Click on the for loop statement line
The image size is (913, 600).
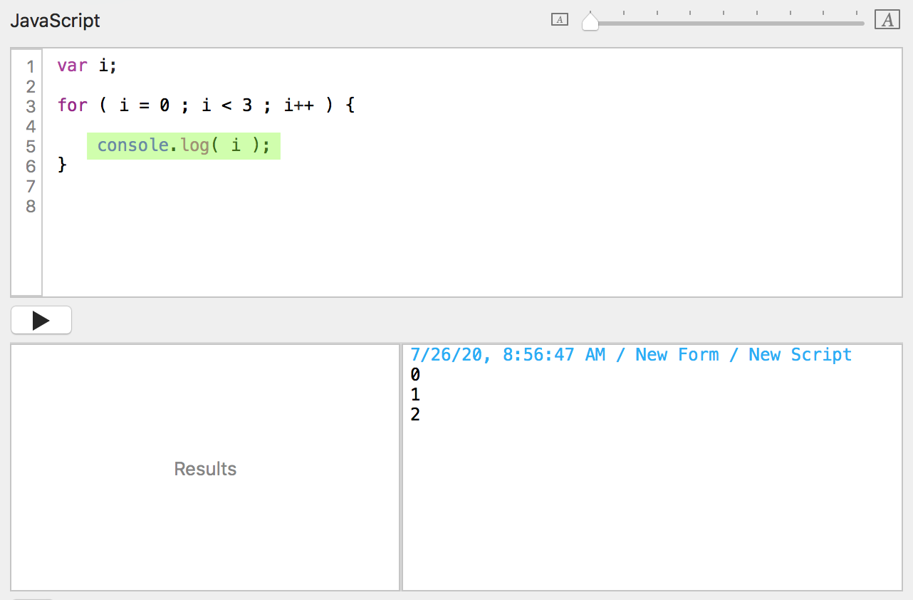pos(206,105)
